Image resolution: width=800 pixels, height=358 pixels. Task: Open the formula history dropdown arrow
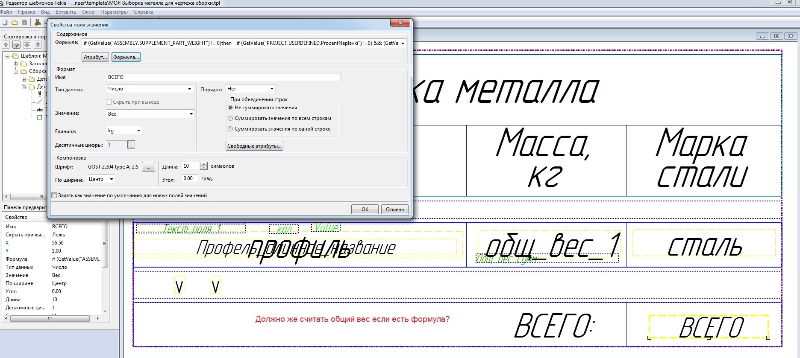[403, 43]
